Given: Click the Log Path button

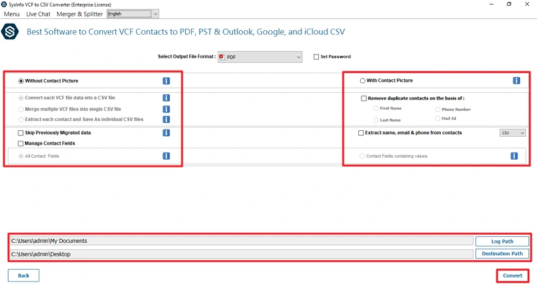Looking at the screenshot, I should tap(502, 241).
